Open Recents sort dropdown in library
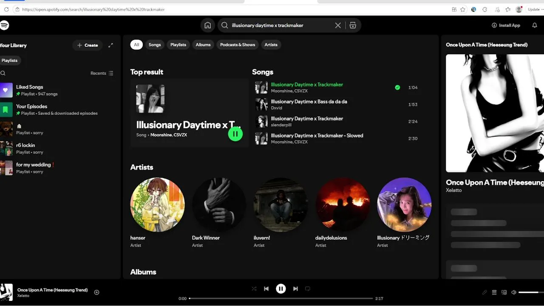The image size is (544, 306). coord(102,73)
